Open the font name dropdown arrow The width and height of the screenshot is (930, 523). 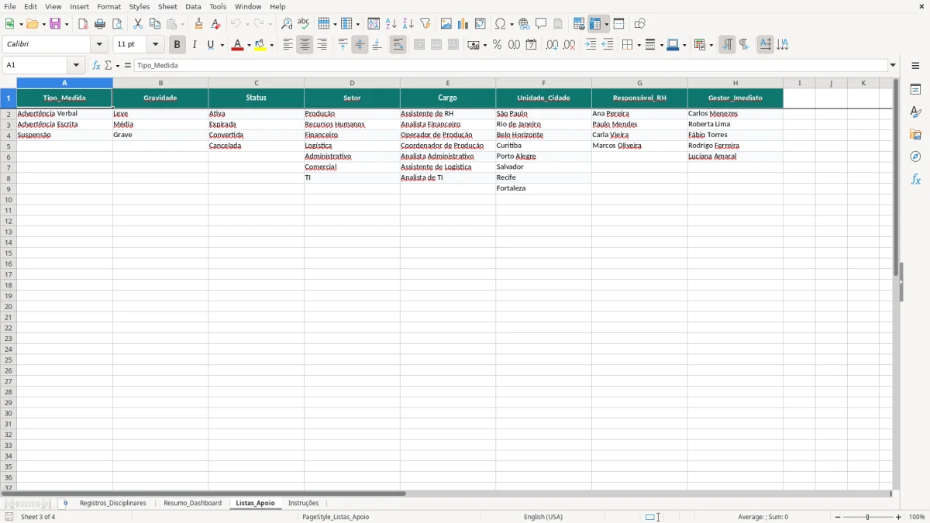pos(99,45)
